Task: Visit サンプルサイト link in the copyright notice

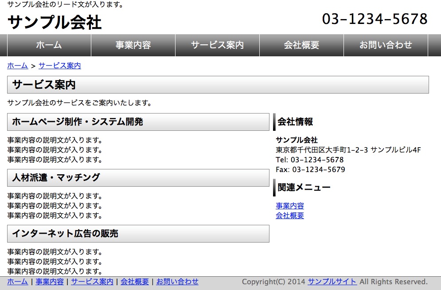Action: pyautogui.click(x=332, y=282)
